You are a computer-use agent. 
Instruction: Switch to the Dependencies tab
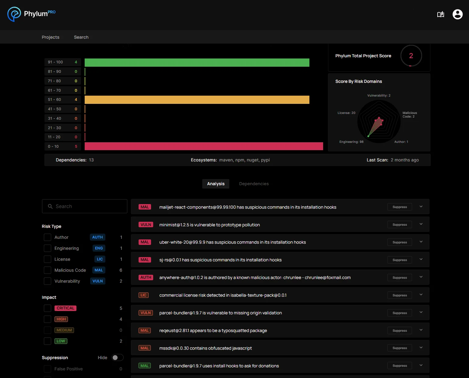tap(254, 184)
